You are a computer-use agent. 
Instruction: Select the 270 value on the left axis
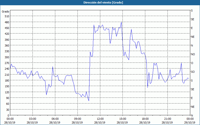(x=7, y=63)
